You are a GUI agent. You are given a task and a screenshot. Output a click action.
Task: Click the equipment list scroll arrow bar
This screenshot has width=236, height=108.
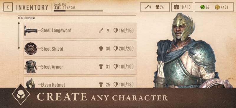pyautogui.click(x=19, y=35)
